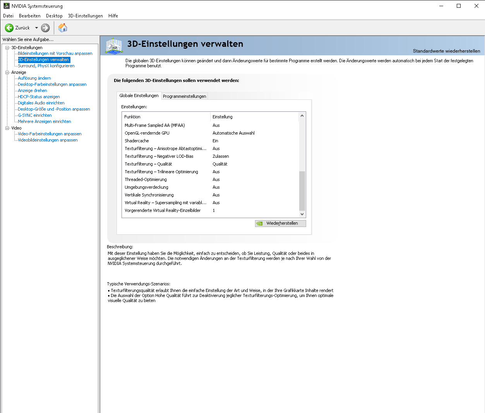Open Desktop-Farbeinstellungen anpassen

(52, 84)
